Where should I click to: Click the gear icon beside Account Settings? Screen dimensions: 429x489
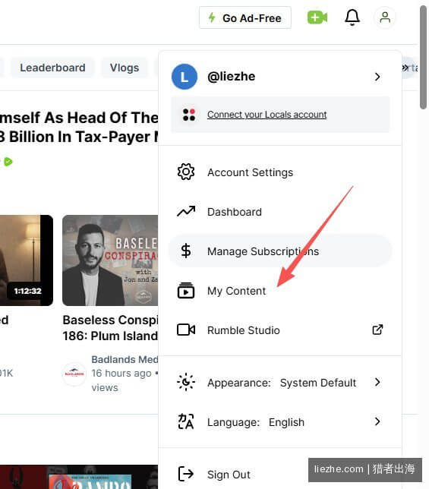[x=186, y=172]
